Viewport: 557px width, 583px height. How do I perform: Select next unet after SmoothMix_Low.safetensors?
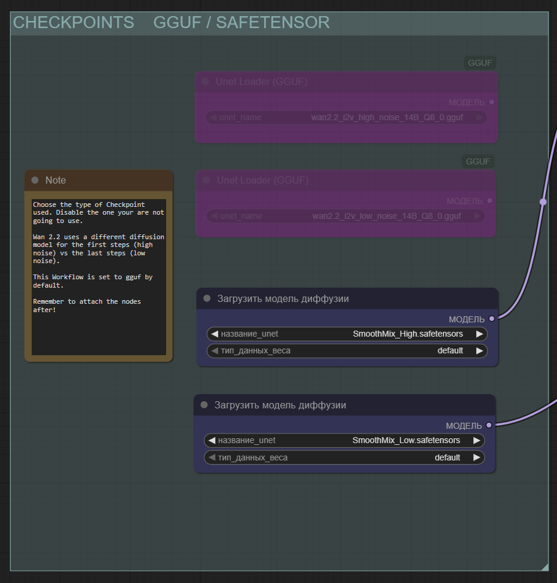[477, 440]
